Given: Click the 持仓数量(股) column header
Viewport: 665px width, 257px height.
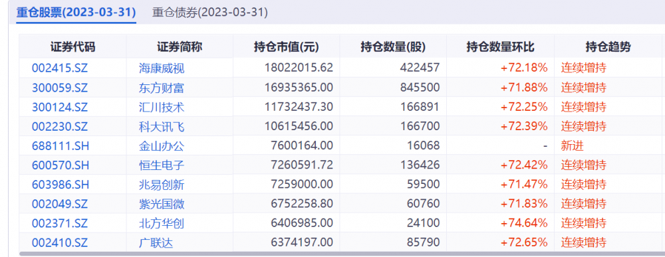Looking at the screenshot, I should point(393,46).
